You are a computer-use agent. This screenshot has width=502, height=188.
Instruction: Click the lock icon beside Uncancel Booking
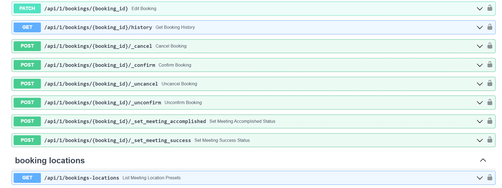click(x=490, y=83)
